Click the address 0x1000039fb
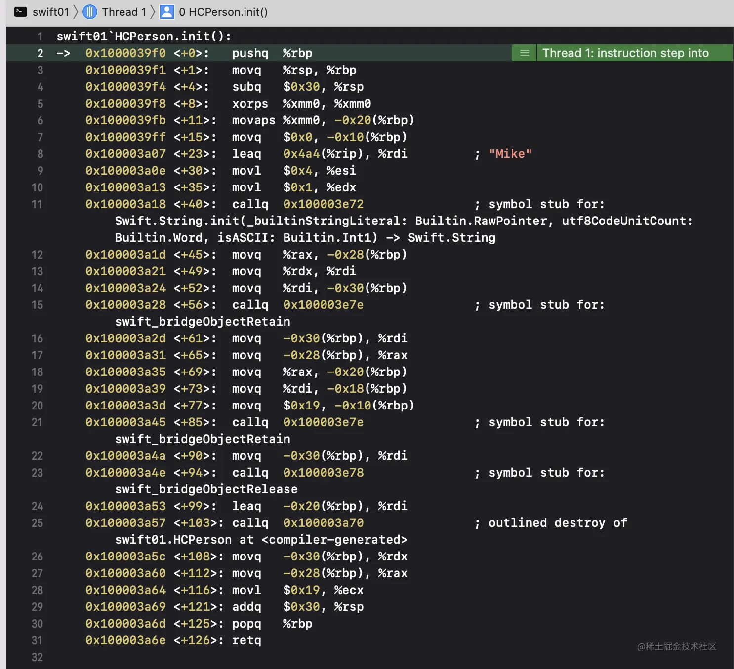The height and width of the screenshot is (669, 734). pos(125,120)
